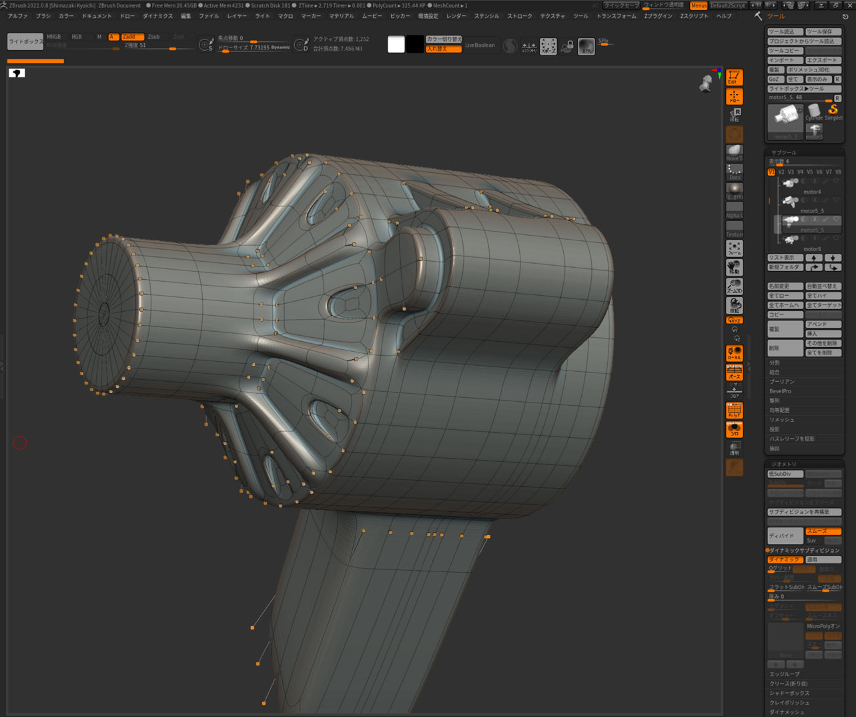Toggle Perspective (パース) icon
The height and width of the screenshot is (717, 856).
(x=734, y=373)
